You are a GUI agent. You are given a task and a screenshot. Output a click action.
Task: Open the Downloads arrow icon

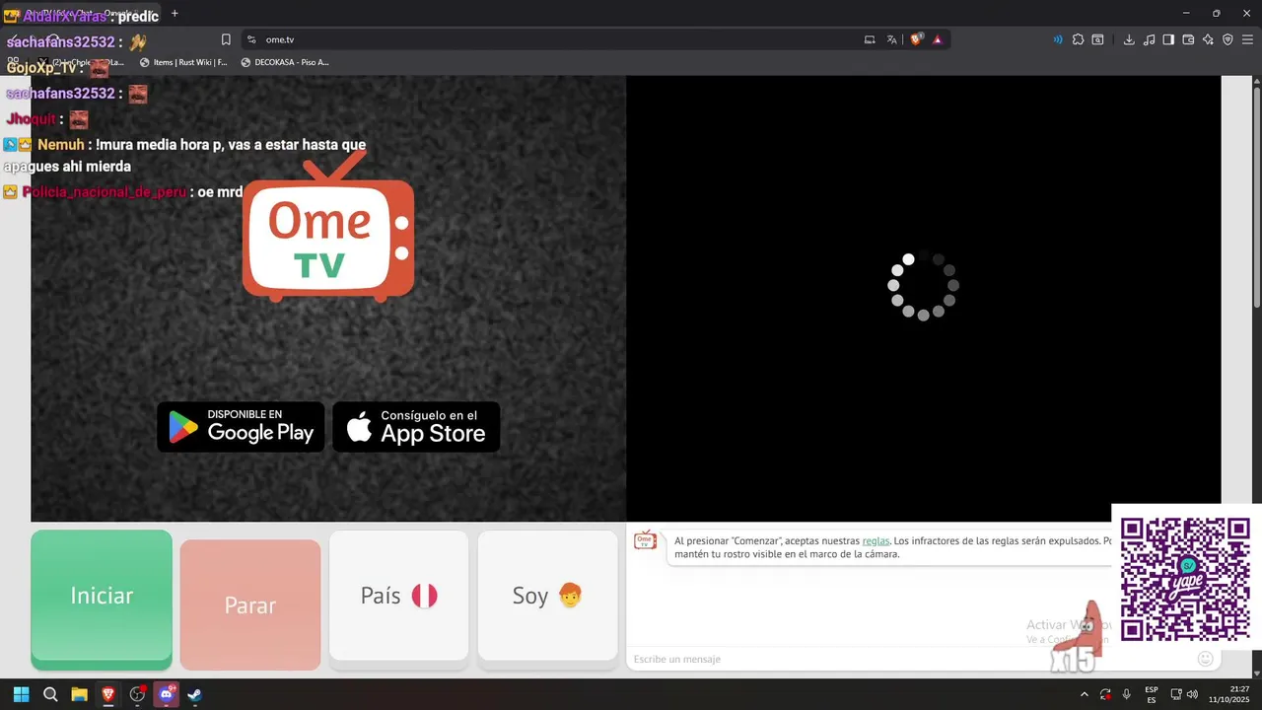point(1129,39)
